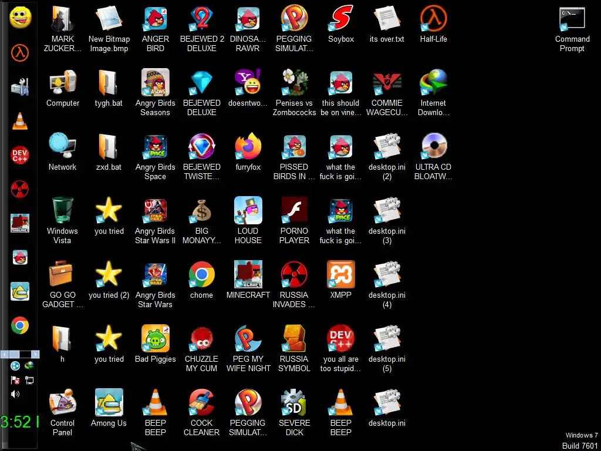Open Dev C++ in the taskbar

(20, 155)
